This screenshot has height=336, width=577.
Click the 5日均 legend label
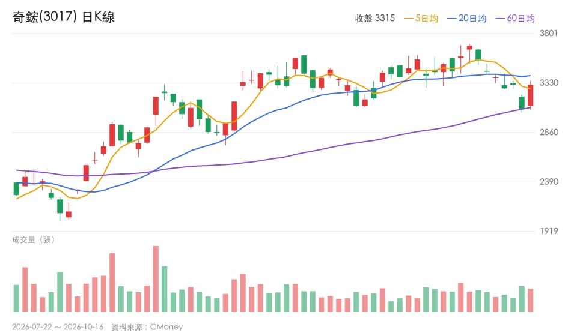coord(427,19)
